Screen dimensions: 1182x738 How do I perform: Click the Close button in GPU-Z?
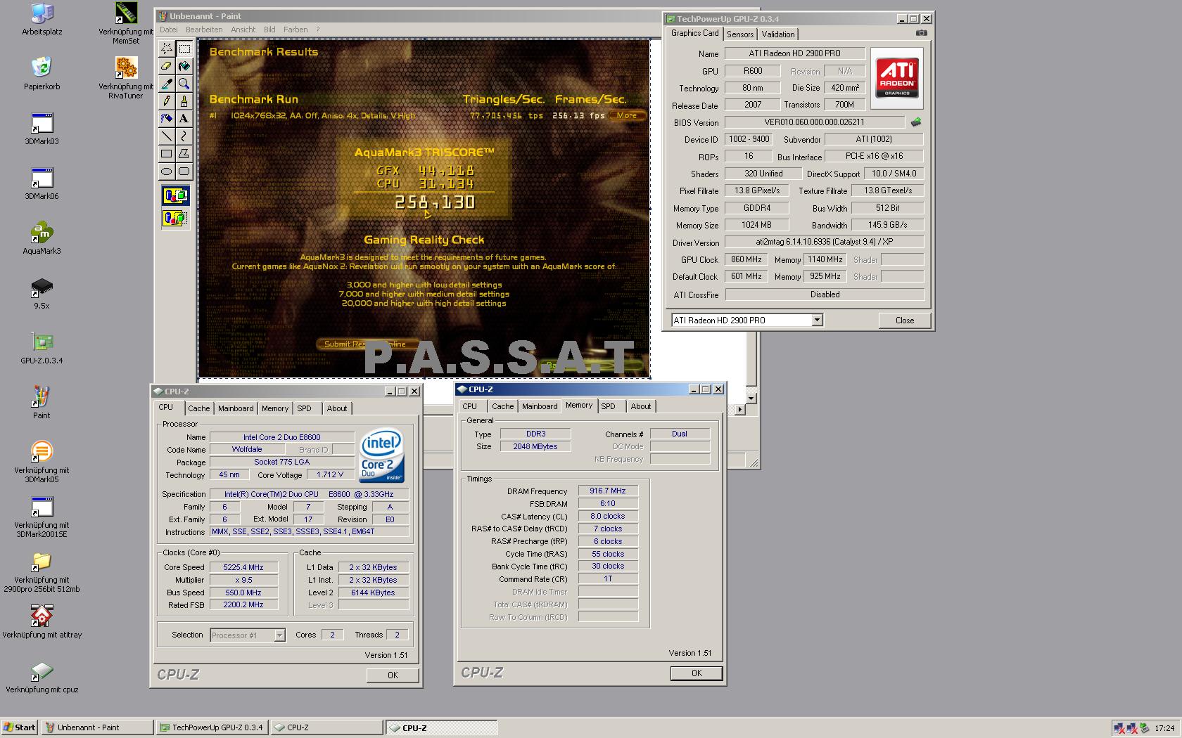[905, 321]
